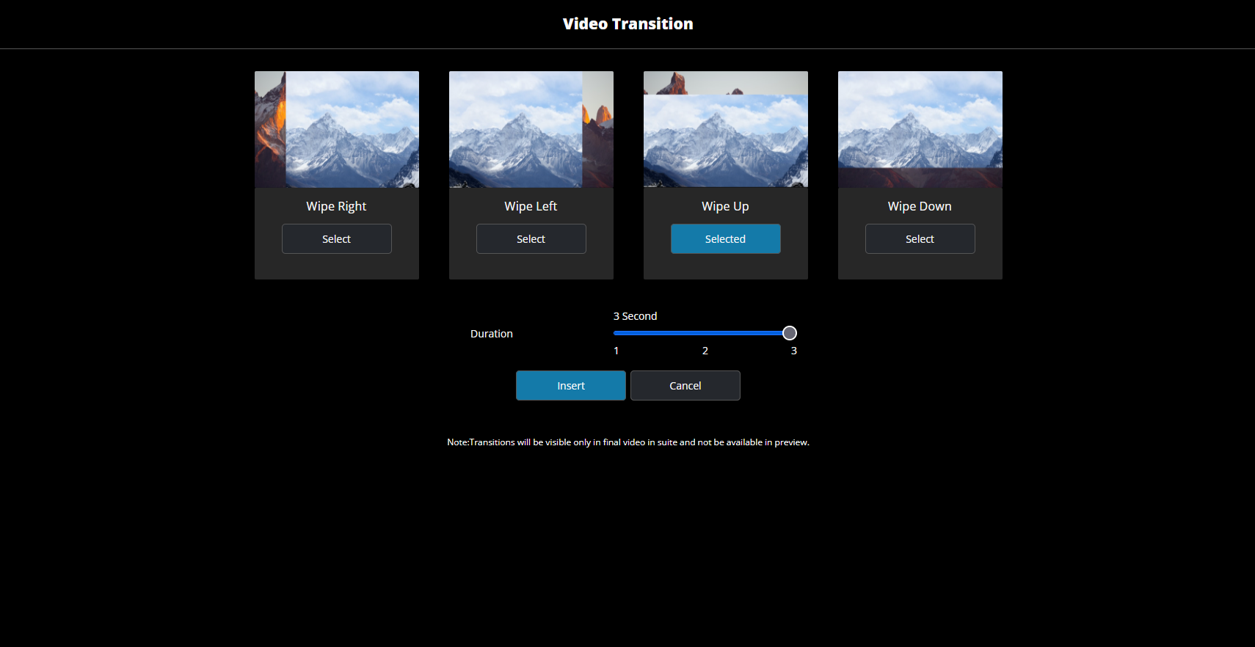The image size is (1255, 647).
Task: Click the blue Selected button under Wipe Up
Action: [725, 239]
